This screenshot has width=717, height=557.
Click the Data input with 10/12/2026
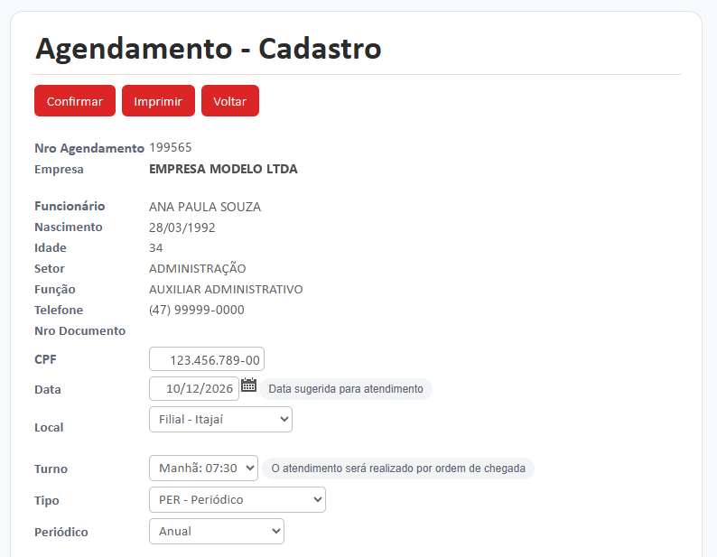coord(194,389)
